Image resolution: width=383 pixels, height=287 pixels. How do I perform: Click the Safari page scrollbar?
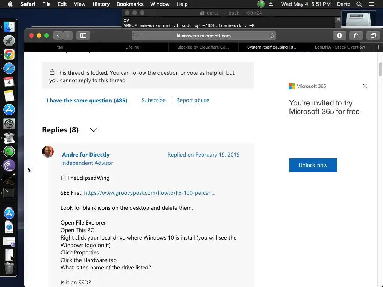click(380, 69)
